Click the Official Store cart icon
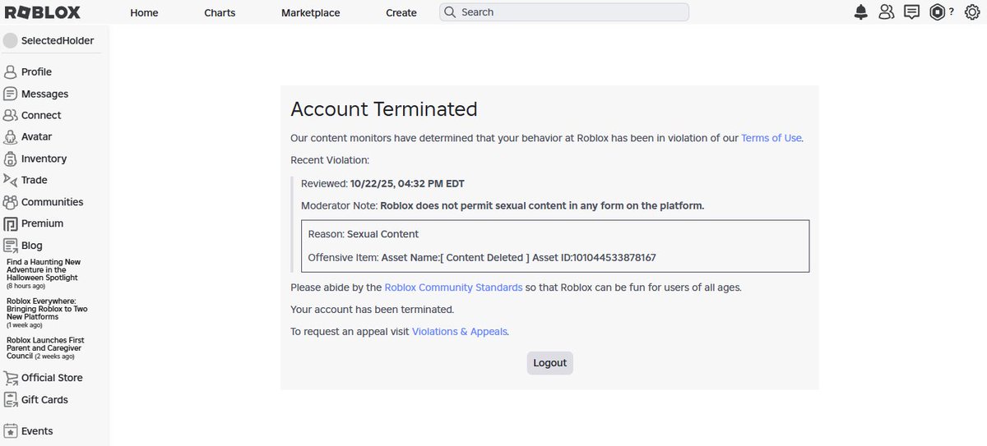The height and width of the screenshot is (446, 987). pos(11,378)
